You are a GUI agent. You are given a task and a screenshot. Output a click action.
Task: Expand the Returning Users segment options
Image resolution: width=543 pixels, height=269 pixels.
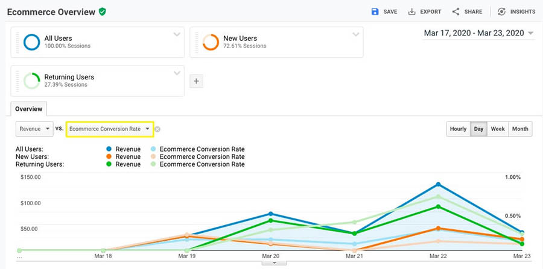click(177, 73)
